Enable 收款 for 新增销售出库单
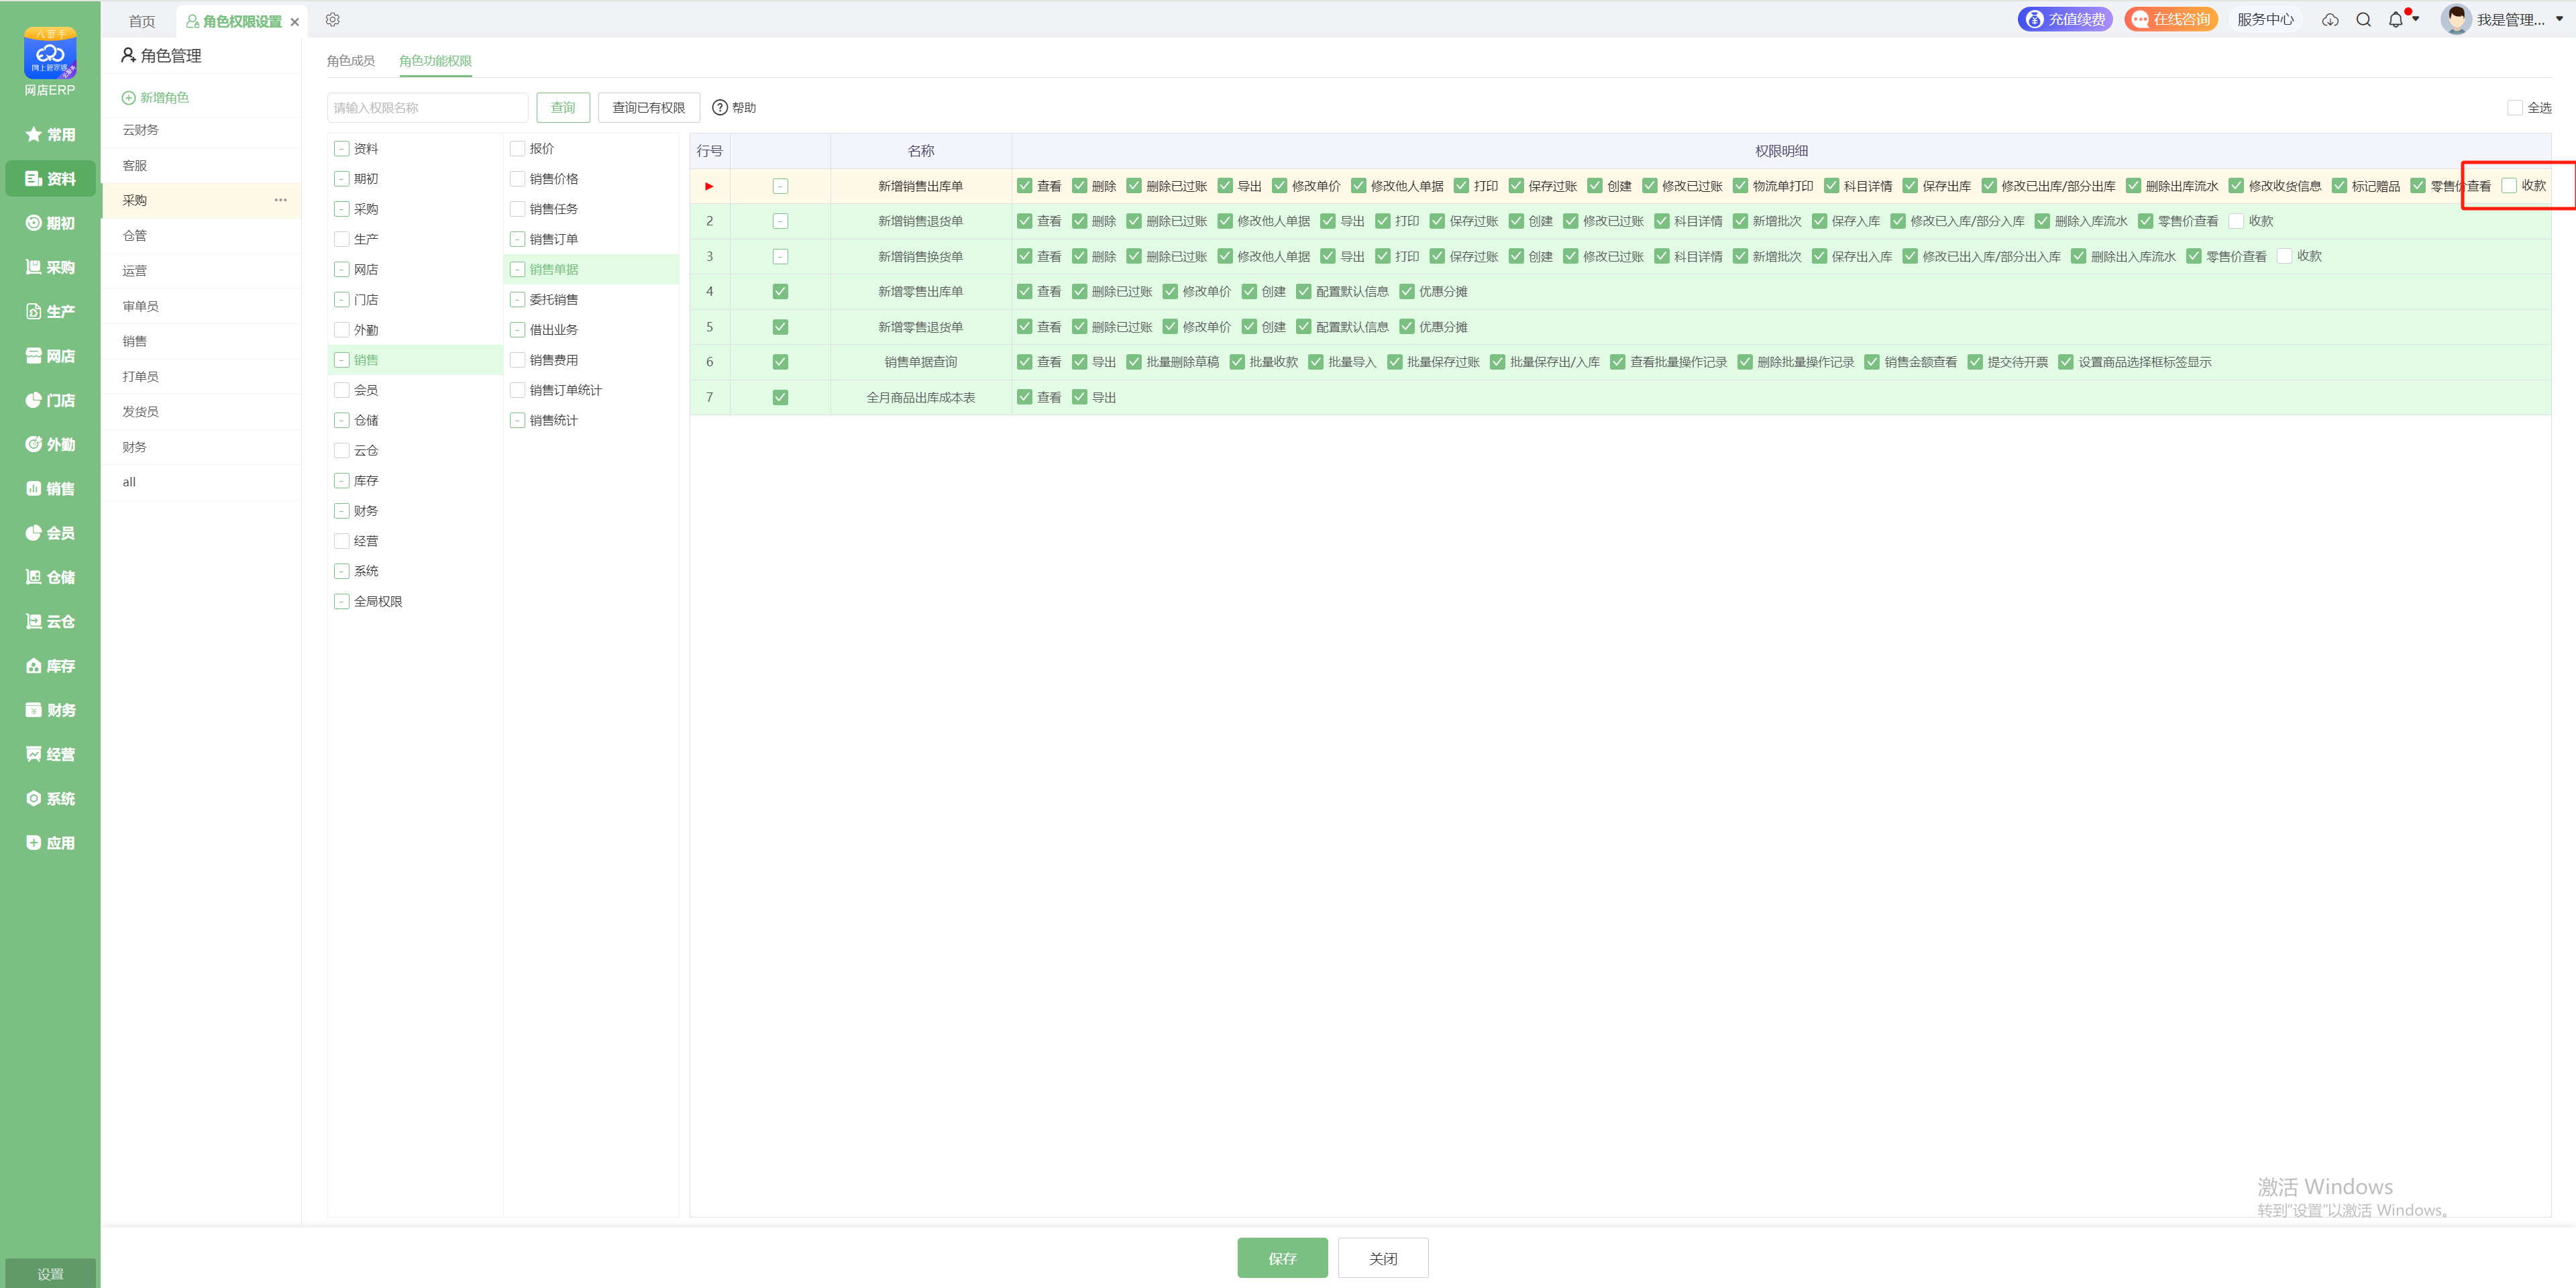2576x1288 pixels. (2508, 185)
